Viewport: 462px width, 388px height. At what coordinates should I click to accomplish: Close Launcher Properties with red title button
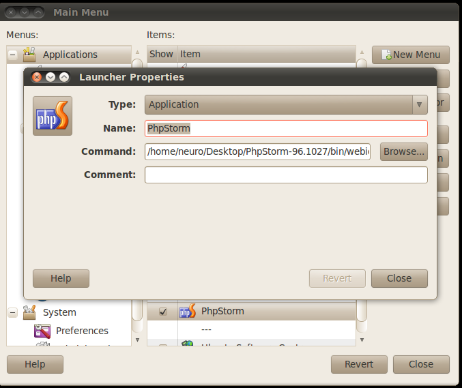point(37,77)
